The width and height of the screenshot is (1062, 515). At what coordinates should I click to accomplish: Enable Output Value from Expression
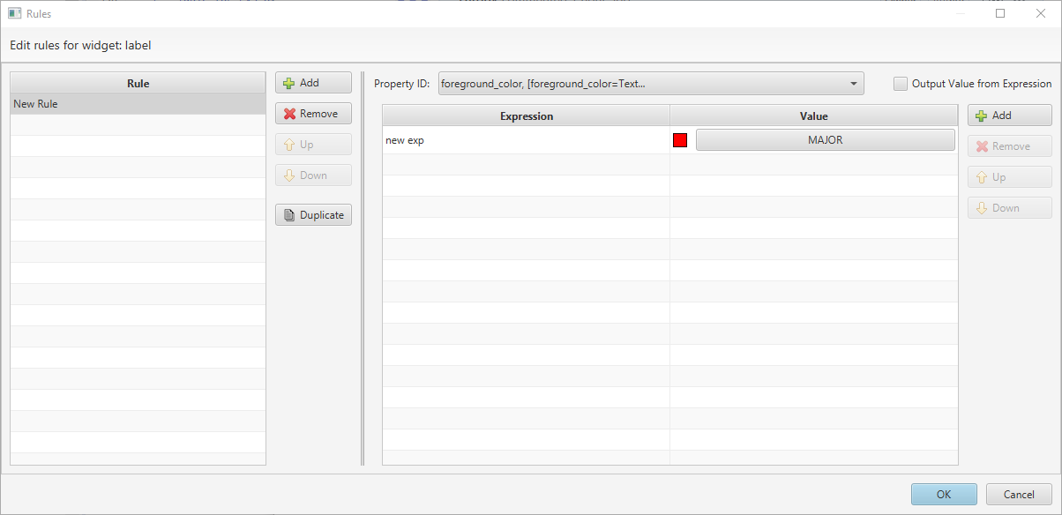tap(901, 83)
